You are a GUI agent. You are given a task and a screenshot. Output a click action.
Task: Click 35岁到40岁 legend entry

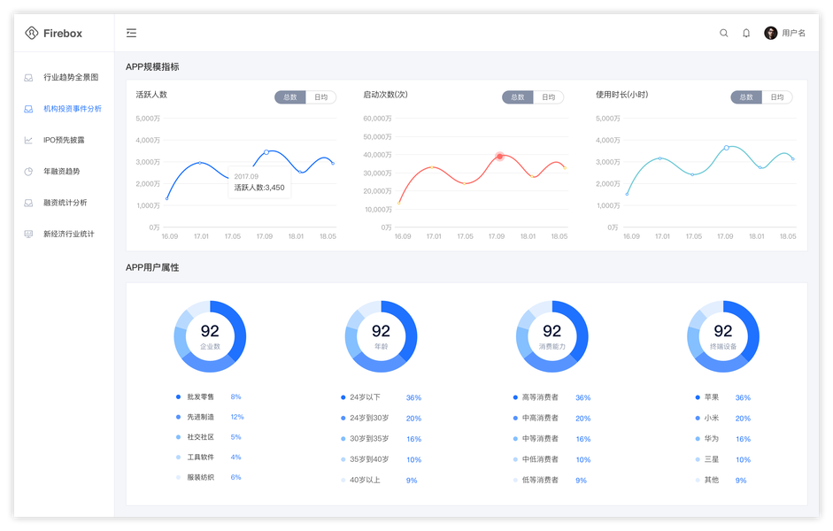pyautogui.click(x=381, y=459)
